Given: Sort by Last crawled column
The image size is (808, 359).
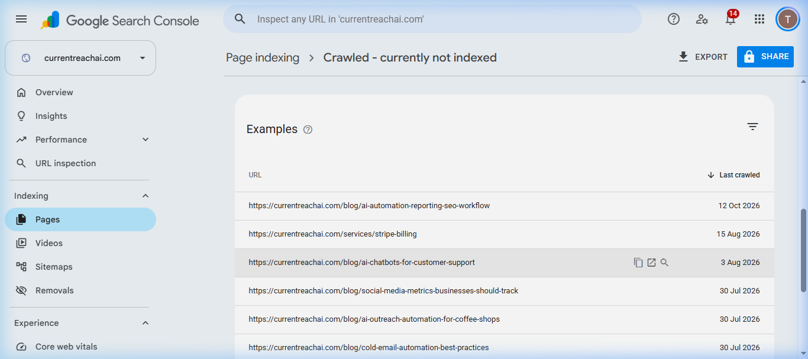Looking at the screenshot, I should pyautogui.click(x=733, y=175).
